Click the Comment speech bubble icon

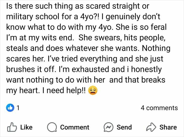pos(52,127)
